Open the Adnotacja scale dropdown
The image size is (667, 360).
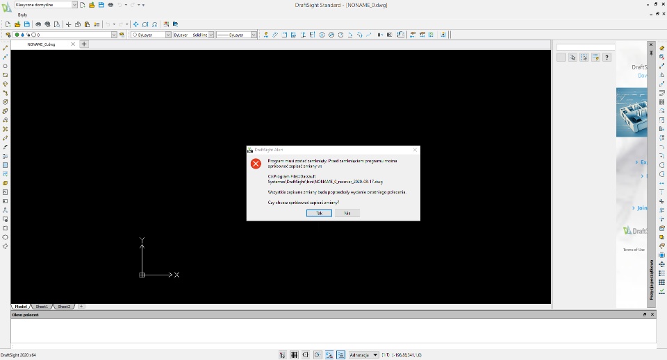coord(363,355)
